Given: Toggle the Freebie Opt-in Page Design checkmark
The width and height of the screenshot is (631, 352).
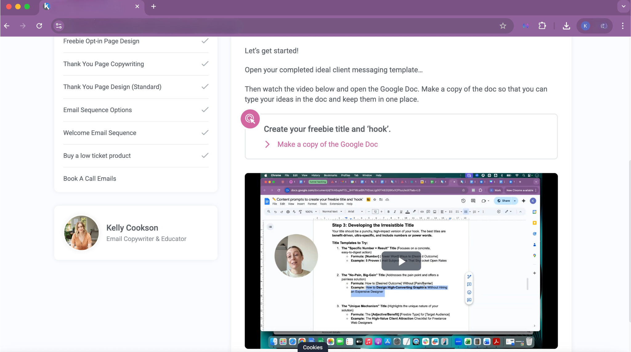Looking at the screenshot, I should point(205,41).
